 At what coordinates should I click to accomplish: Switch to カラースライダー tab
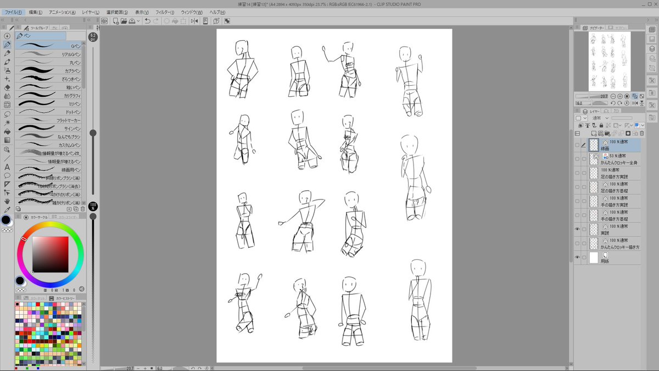(x=65, y=217)
